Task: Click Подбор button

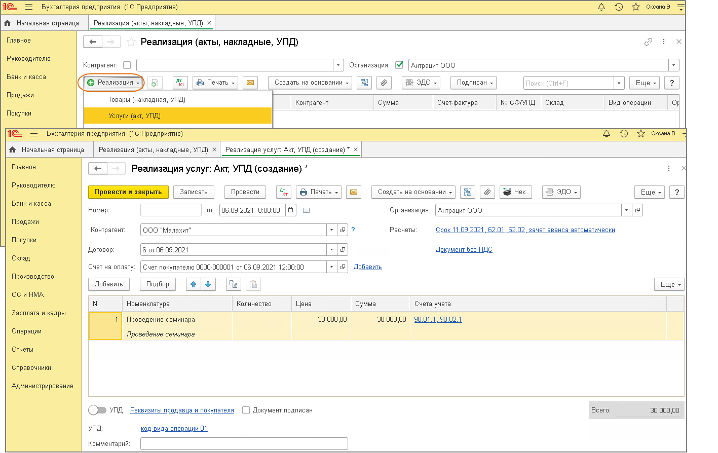Action: [x=158, y=284]
